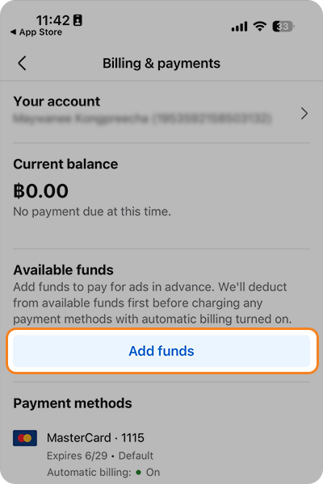Tap the Wi-Fi status icon

260,27
